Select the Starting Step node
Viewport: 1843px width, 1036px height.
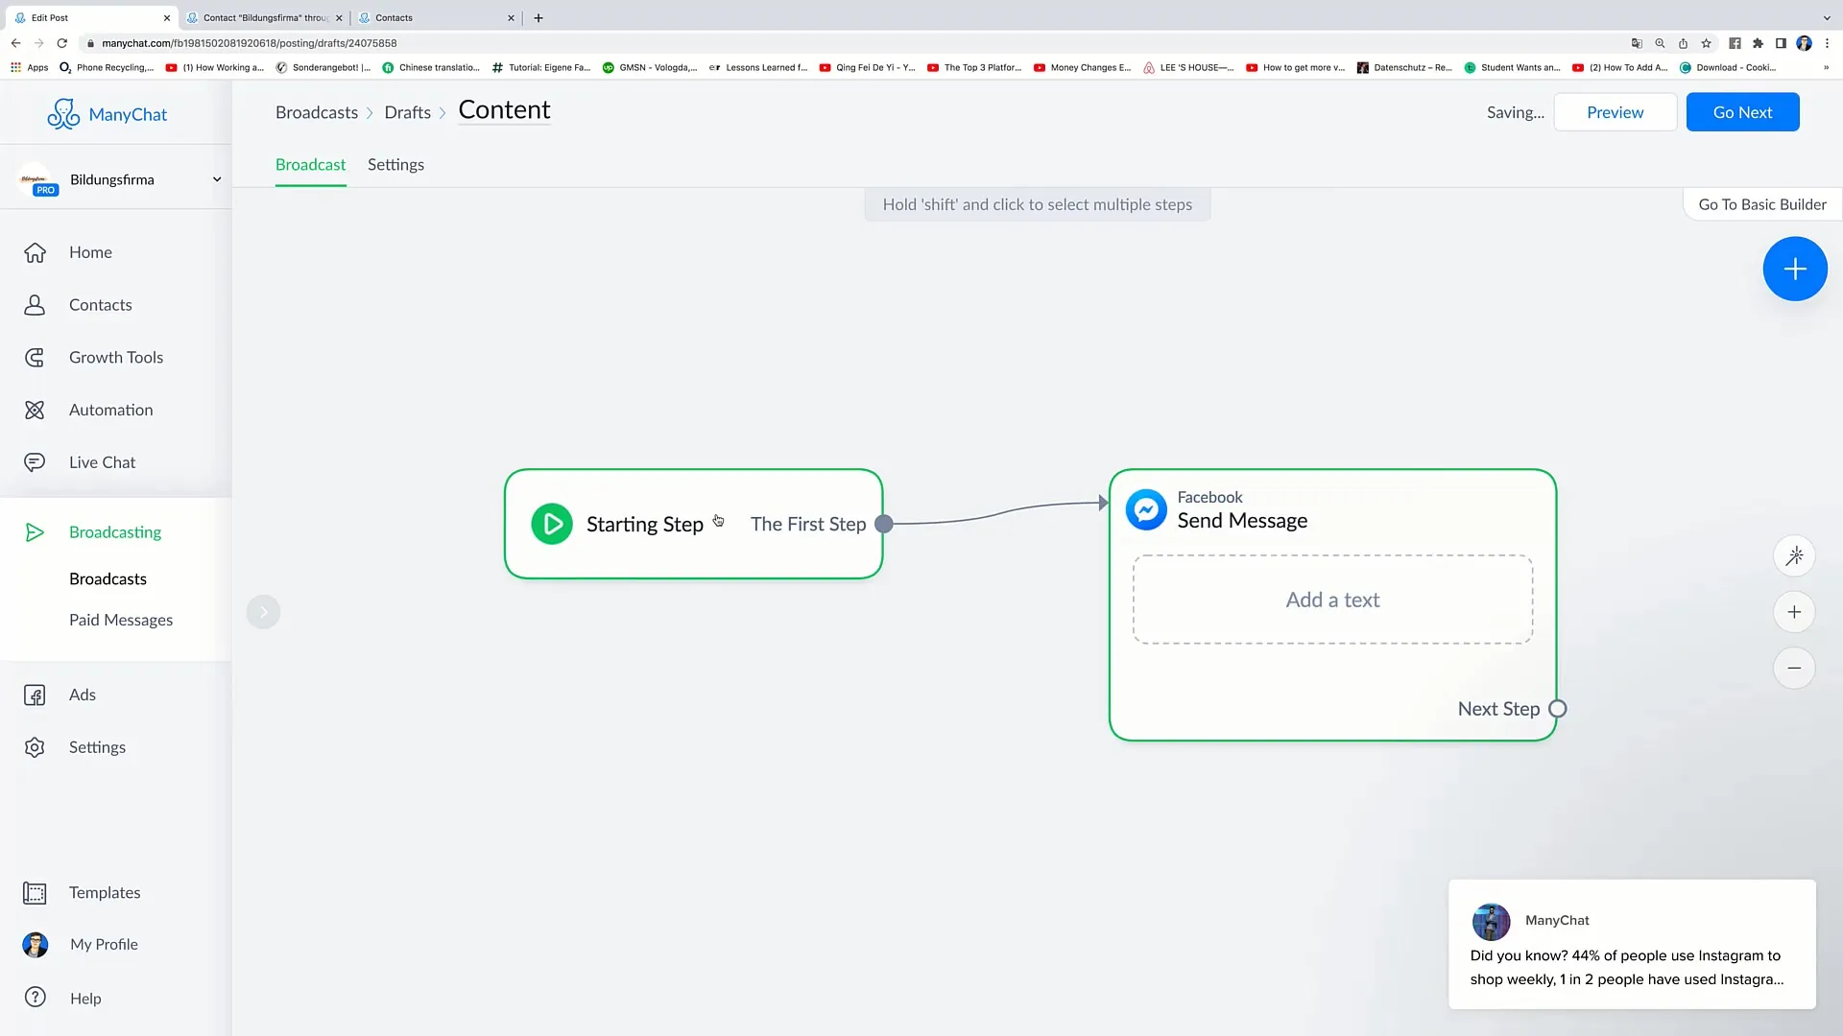coord(693,524)
